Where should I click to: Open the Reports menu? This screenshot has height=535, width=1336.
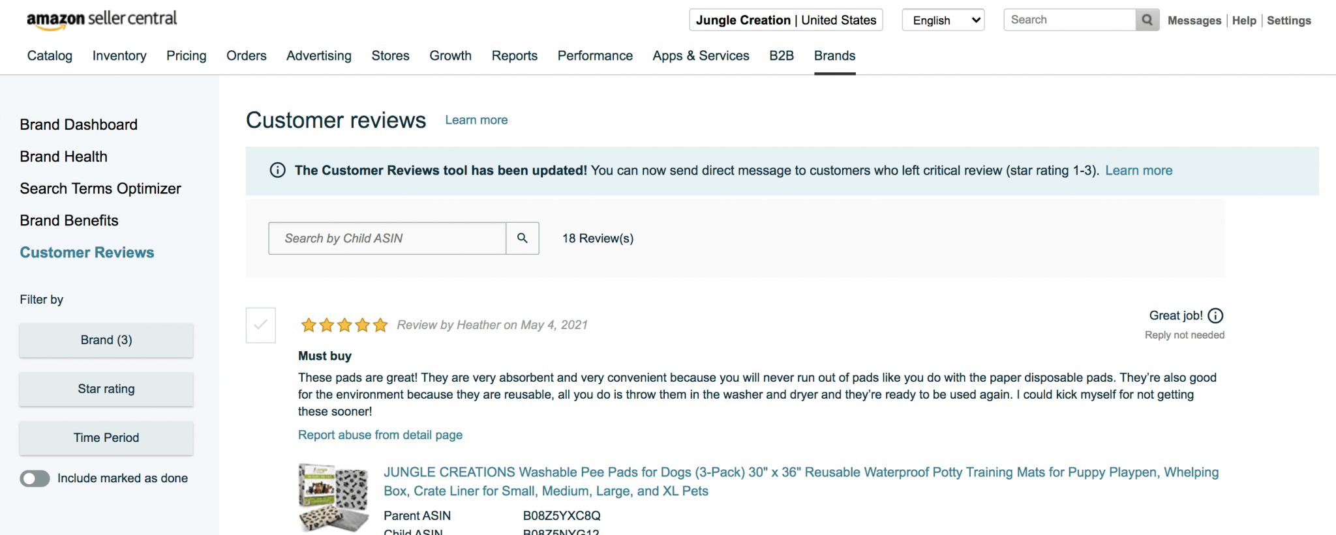click(x=515, y=56)
